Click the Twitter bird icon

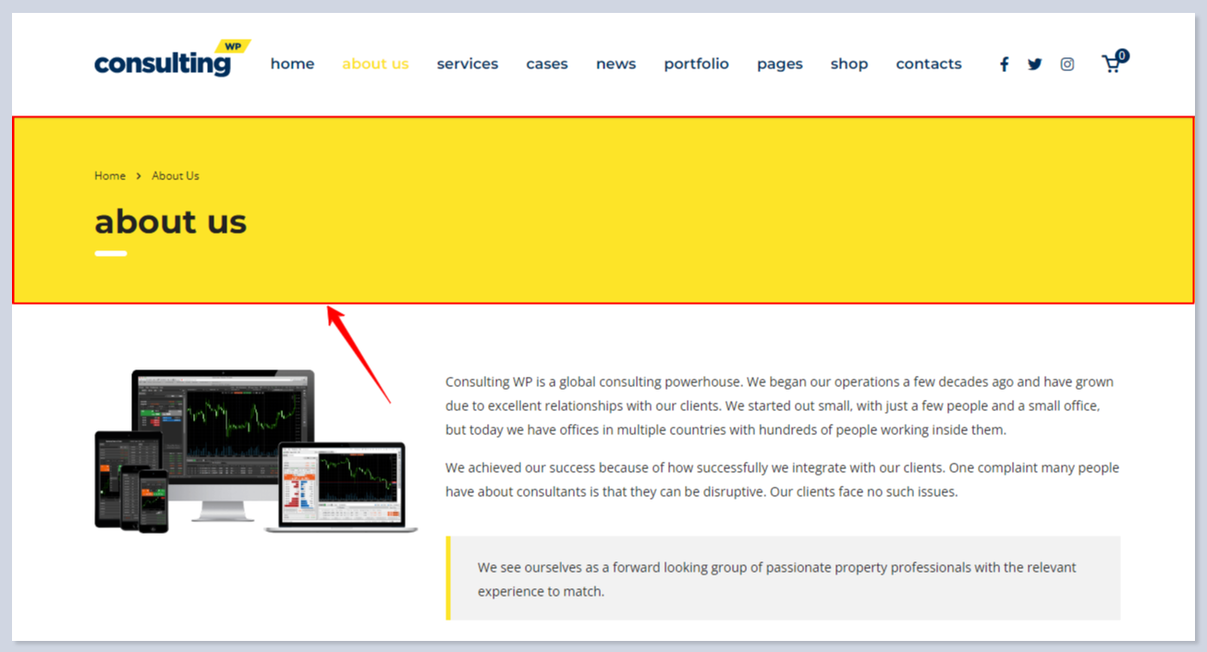click(1034, 65)
